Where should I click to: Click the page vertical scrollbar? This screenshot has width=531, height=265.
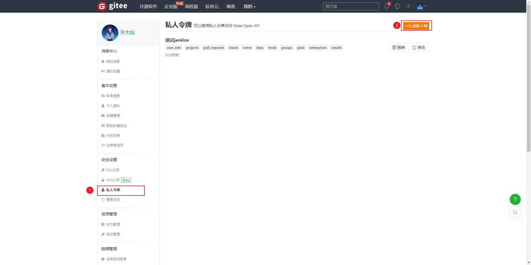pyautogui.click(x=529, y=79)
